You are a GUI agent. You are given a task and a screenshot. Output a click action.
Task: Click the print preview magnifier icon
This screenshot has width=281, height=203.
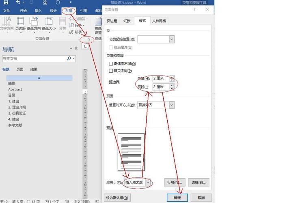pyautogui.click(x=45, y=2)
